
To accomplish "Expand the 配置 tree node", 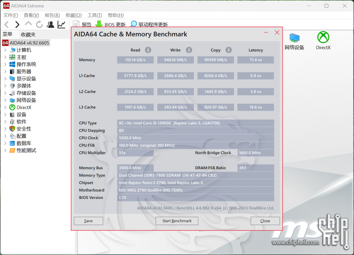I will [5, 136].
